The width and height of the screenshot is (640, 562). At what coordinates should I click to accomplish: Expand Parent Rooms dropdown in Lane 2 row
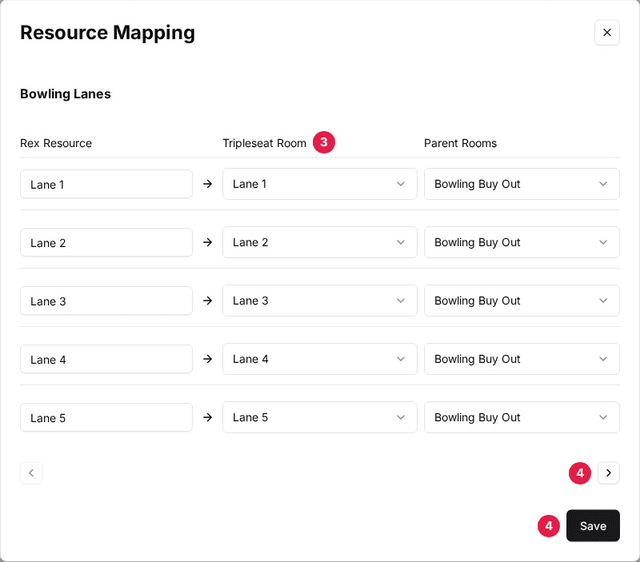pos(522,242)
